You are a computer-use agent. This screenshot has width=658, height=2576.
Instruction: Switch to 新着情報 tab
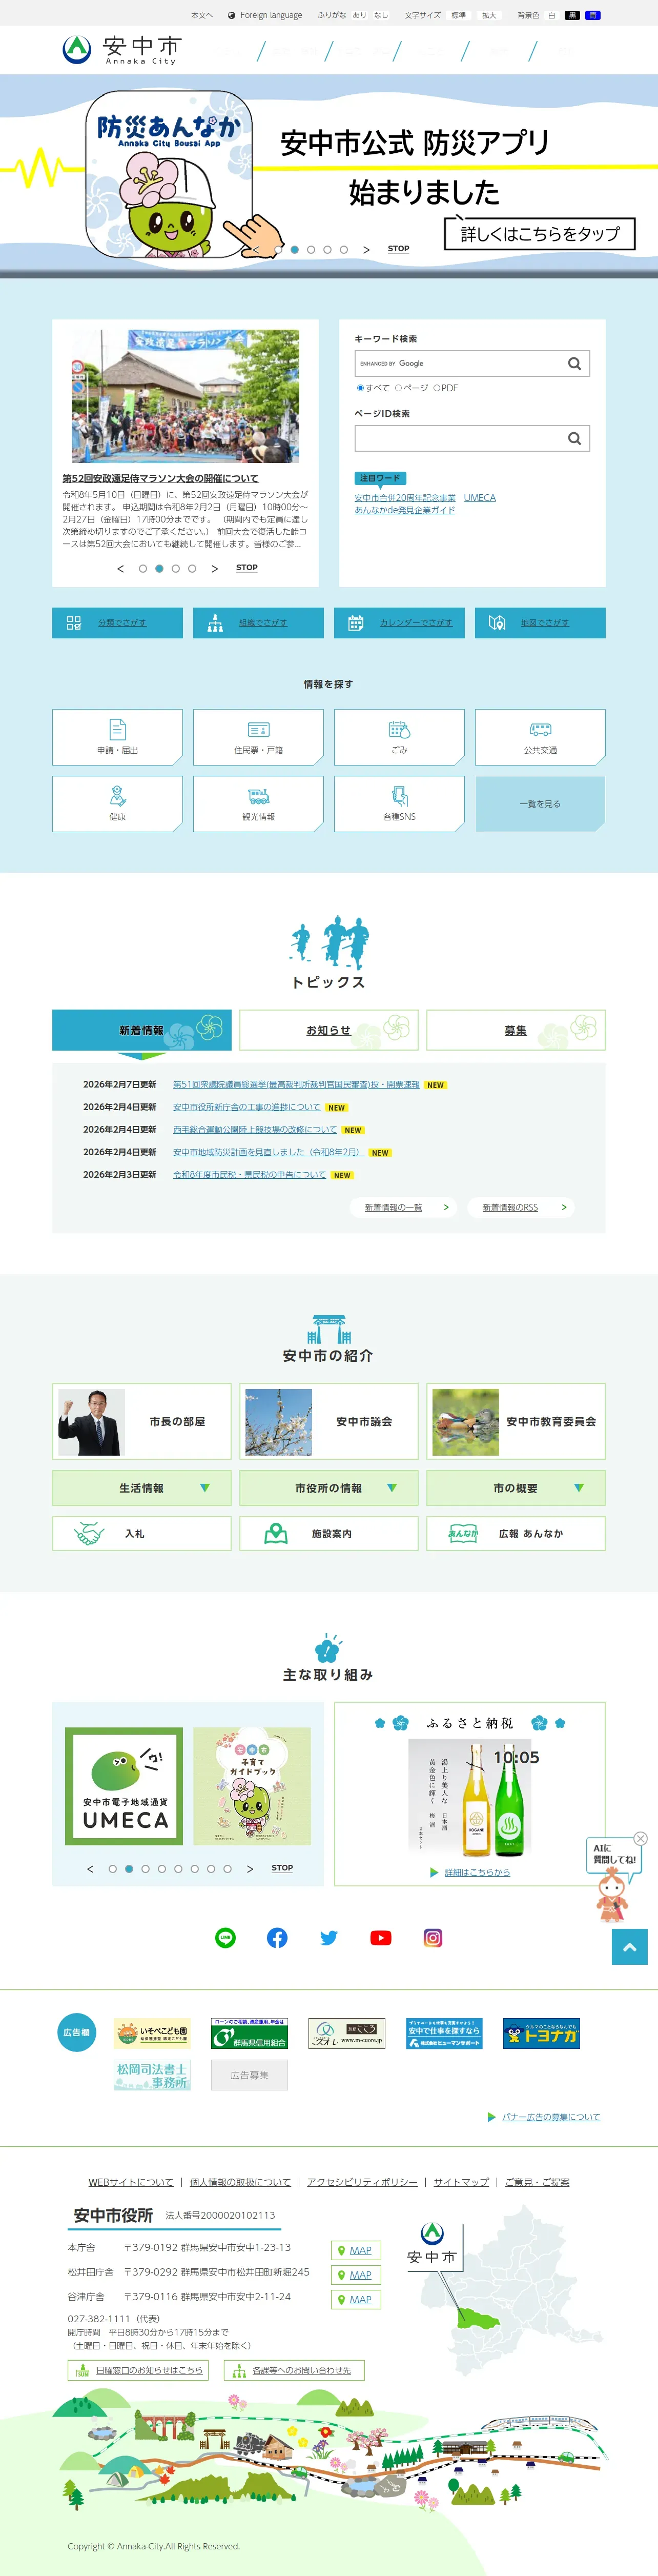click(141, 1030)
